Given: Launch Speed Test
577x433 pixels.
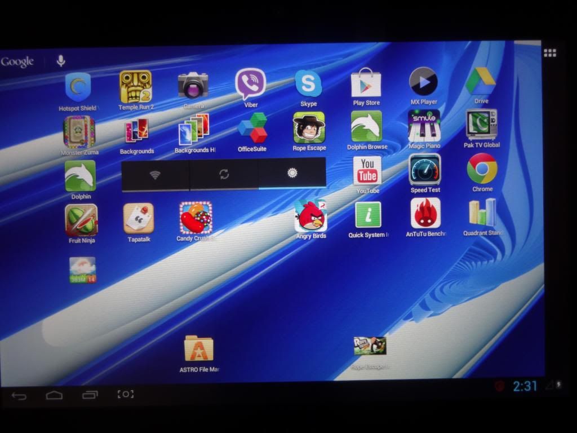Looking at the screenshot, I should coord(425,169).
